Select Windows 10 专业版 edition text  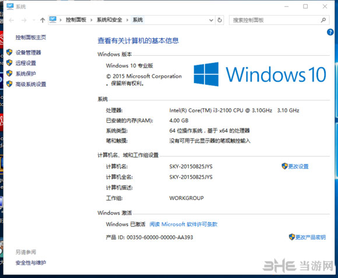pyautogui.click(x=129, y=66)
